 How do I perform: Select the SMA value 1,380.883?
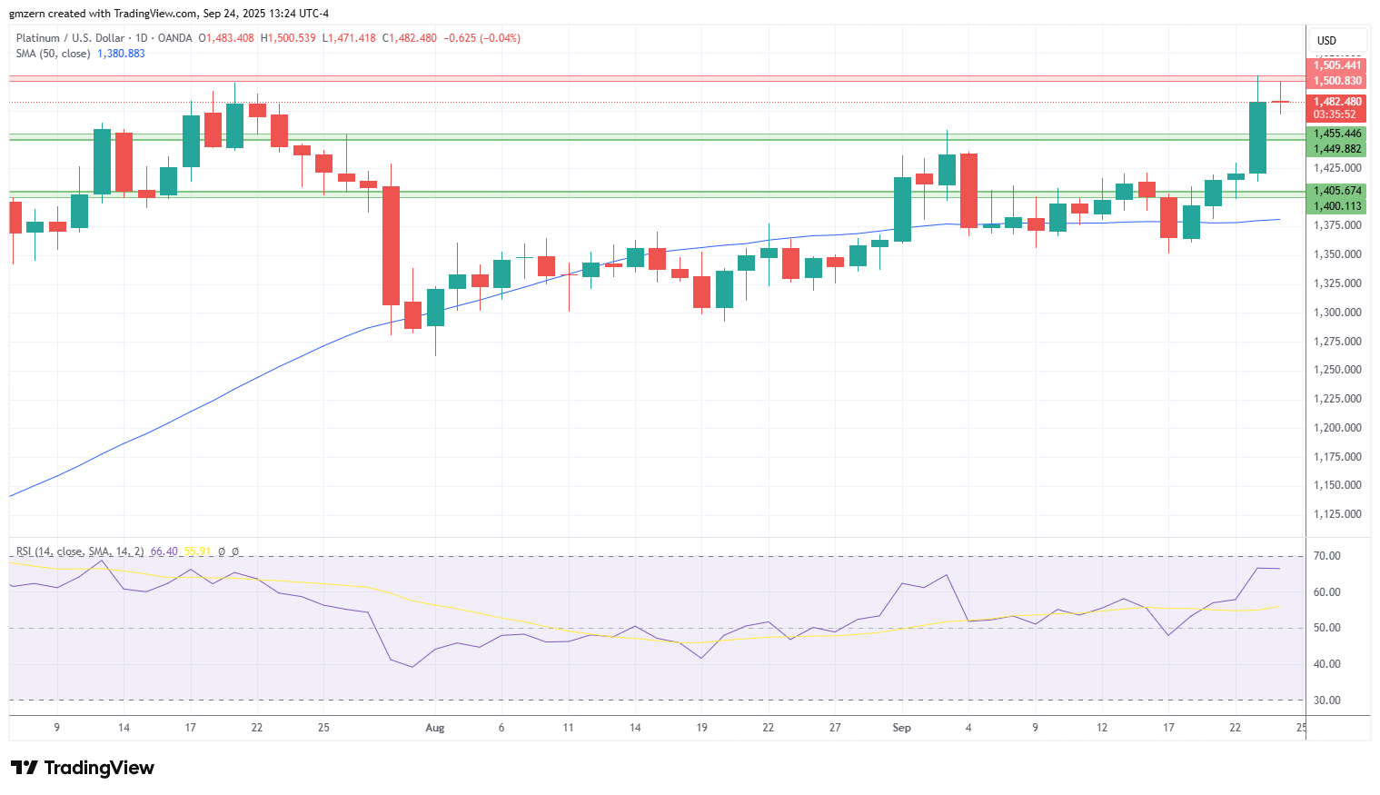[121, 54]
